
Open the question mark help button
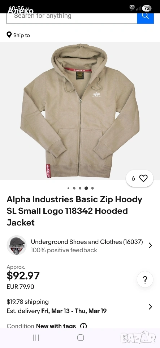[x=145, y=279]
